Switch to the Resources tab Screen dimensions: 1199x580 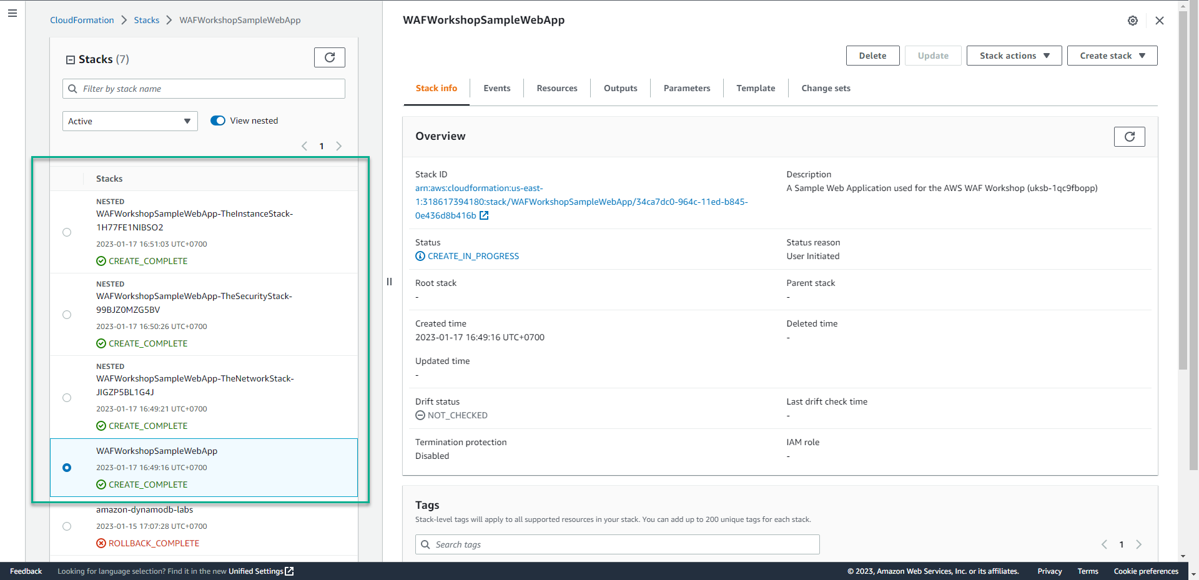557,88
